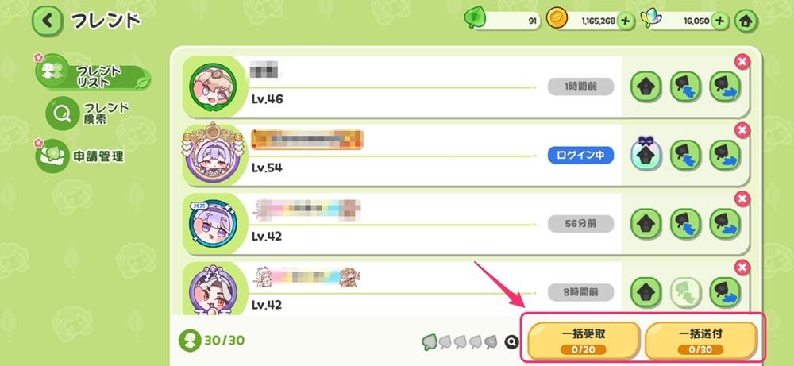Click the 一括受取 button

584,340
